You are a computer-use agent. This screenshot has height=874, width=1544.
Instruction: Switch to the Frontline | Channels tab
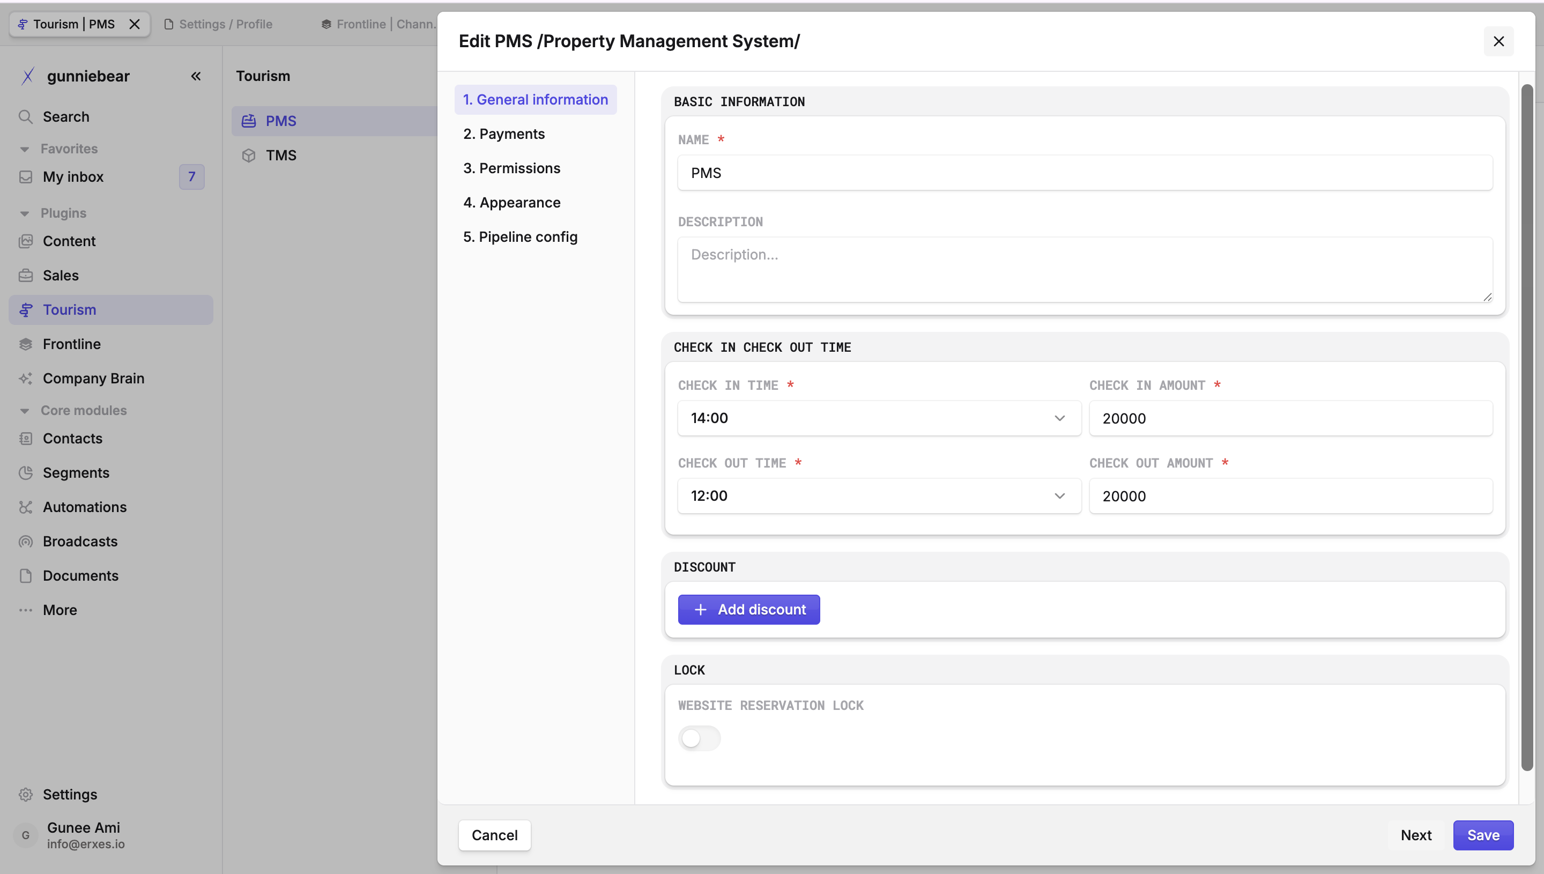tap(378, 24)
